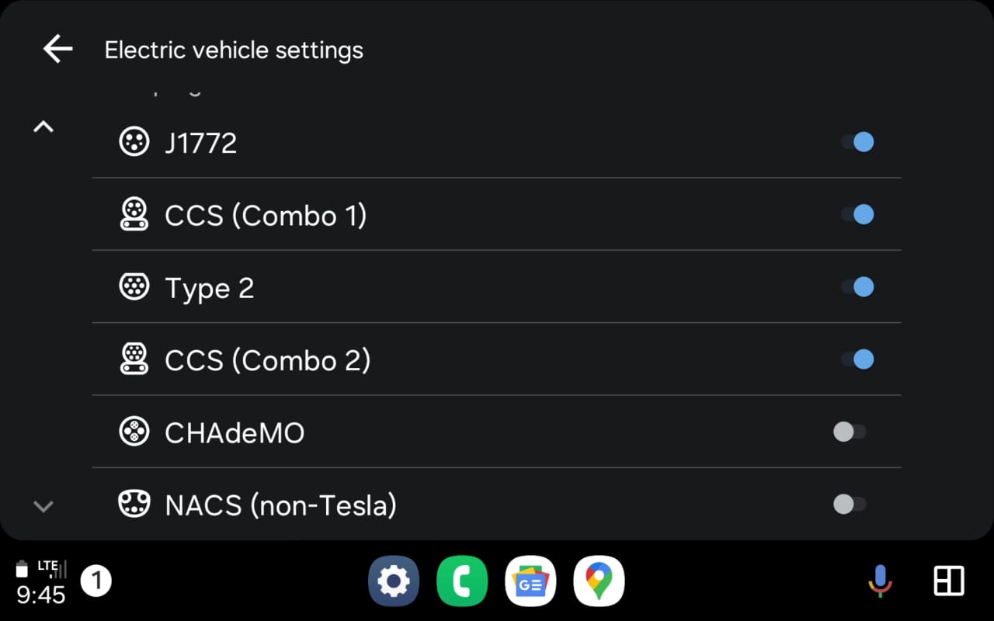Screen dimensions: 994x621
Task: Click the Type 2 connector icon
Action: [134, 286]
